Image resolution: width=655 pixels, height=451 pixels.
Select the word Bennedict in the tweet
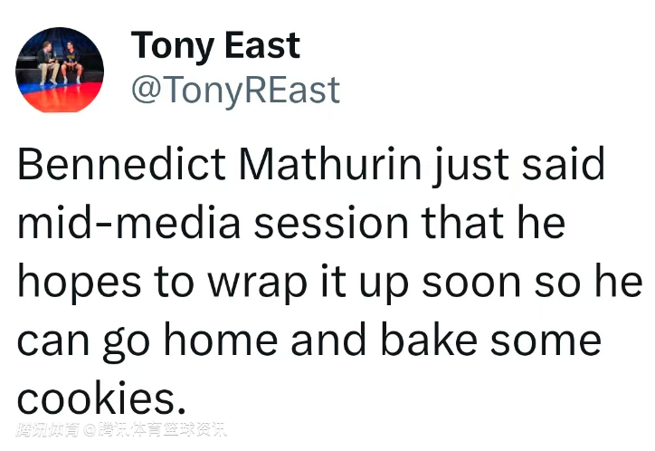(121, 163)
